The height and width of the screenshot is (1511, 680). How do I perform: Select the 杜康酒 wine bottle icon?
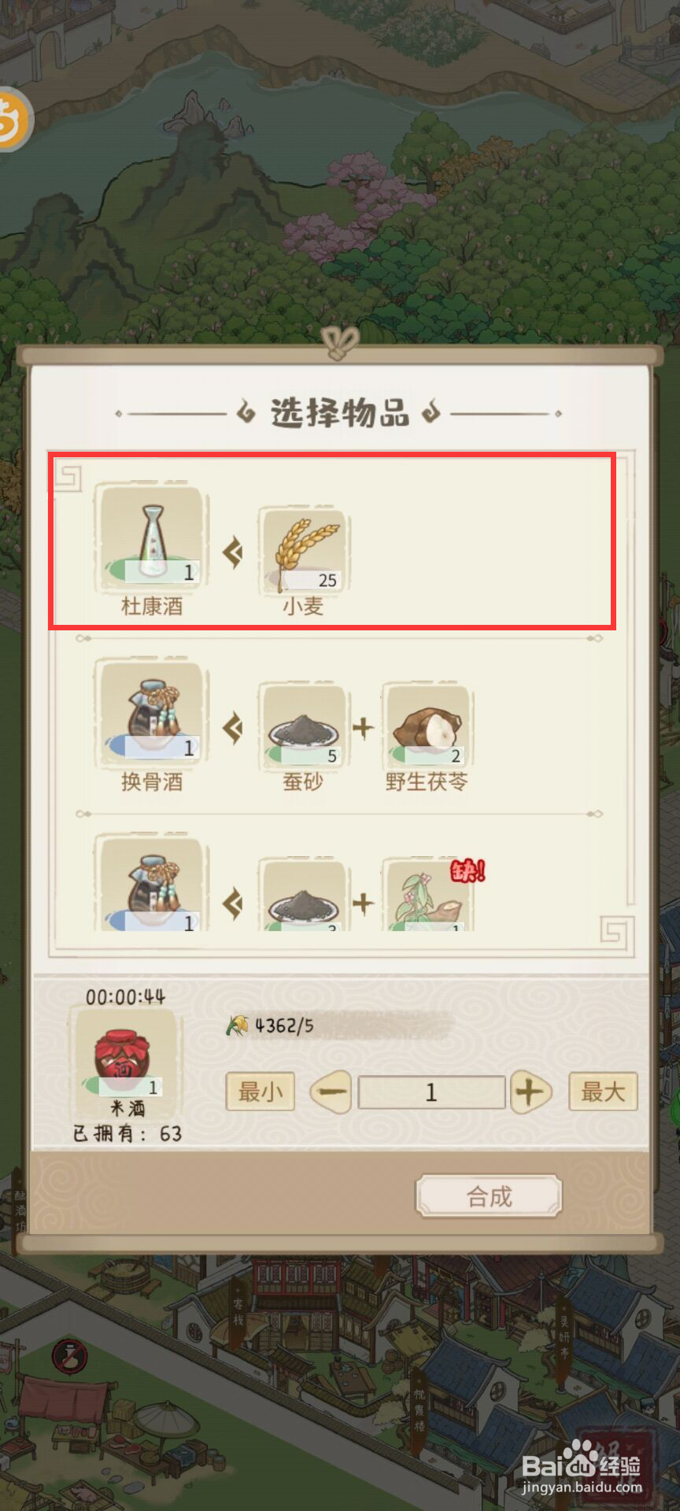coord(152,538)
